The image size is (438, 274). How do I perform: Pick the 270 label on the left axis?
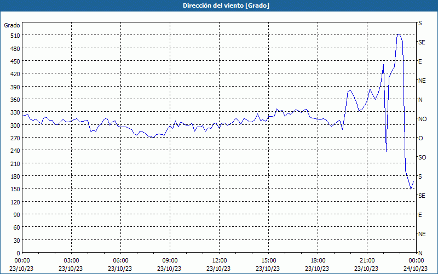(x=15, y=138)
